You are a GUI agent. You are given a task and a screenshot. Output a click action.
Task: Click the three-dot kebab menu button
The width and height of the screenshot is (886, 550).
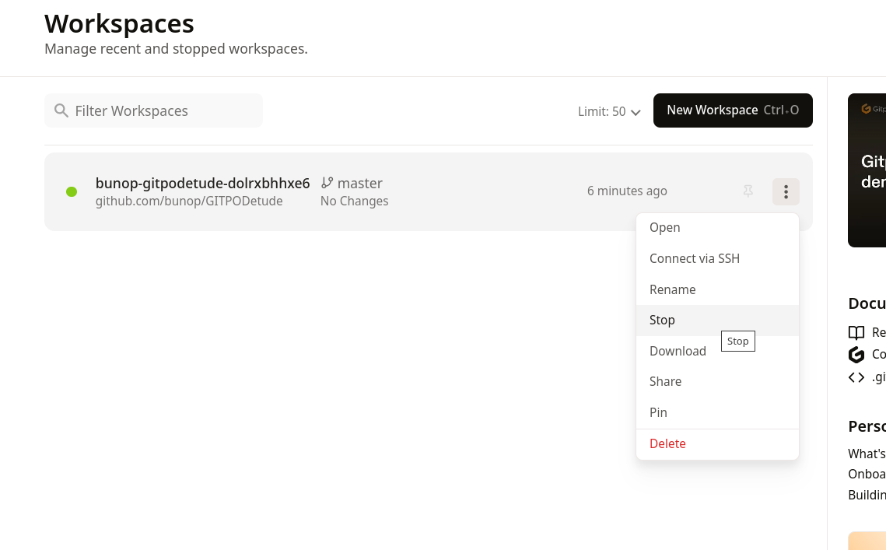click(786, 191)
